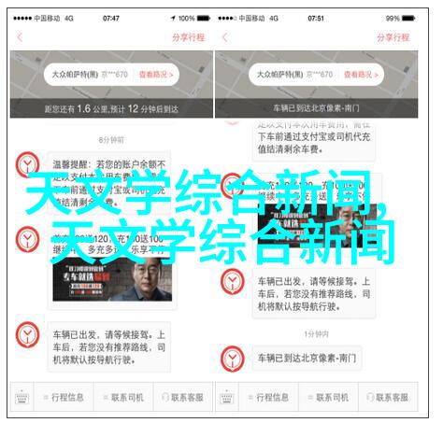This screenshot has height=423, width=443.
Task: Open 查看路况 link in left map card
Action: (x=156, y=75)
